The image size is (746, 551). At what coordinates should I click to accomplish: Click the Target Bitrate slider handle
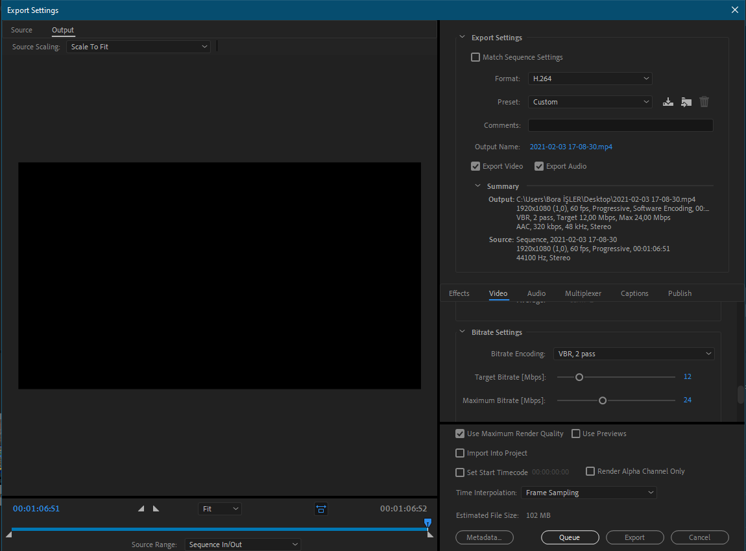(x=579, y=377)
